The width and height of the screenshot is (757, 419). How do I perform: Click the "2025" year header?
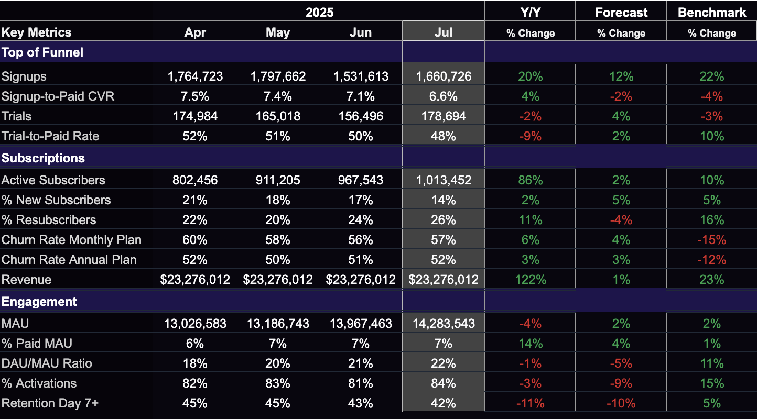[x=320, y=12]
